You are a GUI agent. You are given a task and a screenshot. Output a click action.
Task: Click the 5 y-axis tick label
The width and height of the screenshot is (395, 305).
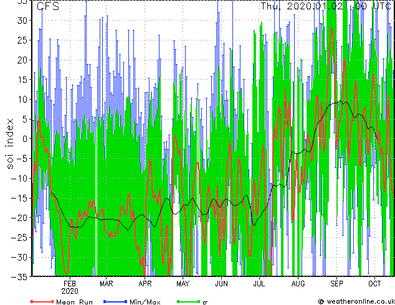click(x=25, y=119)
